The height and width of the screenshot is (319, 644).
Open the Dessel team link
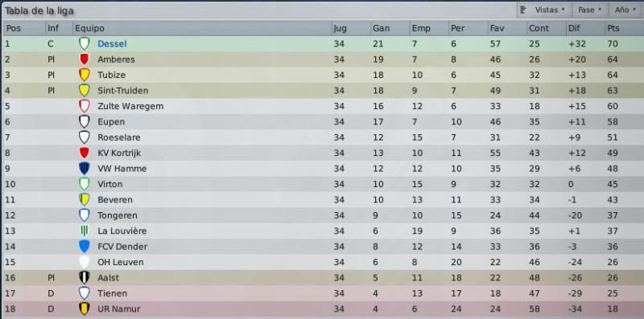[x=112, y=44]
